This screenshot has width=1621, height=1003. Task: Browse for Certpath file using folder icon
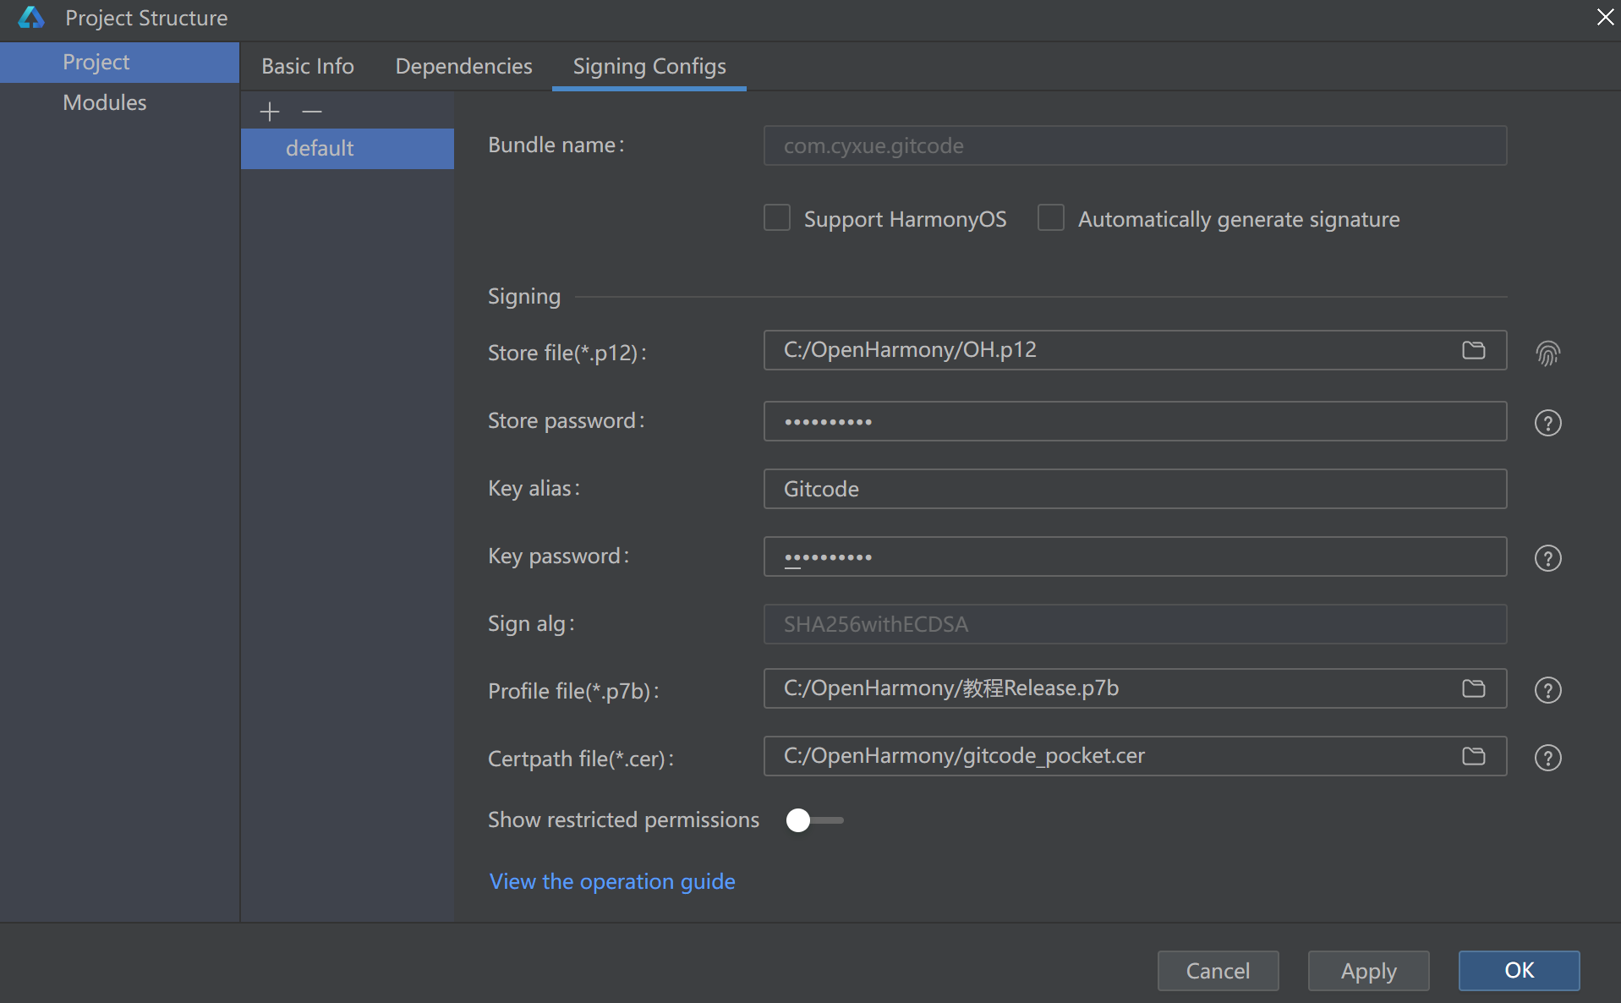(x=1473, y=756)
